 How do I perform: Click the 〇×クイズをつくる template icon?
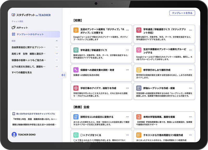pos(75,135)
